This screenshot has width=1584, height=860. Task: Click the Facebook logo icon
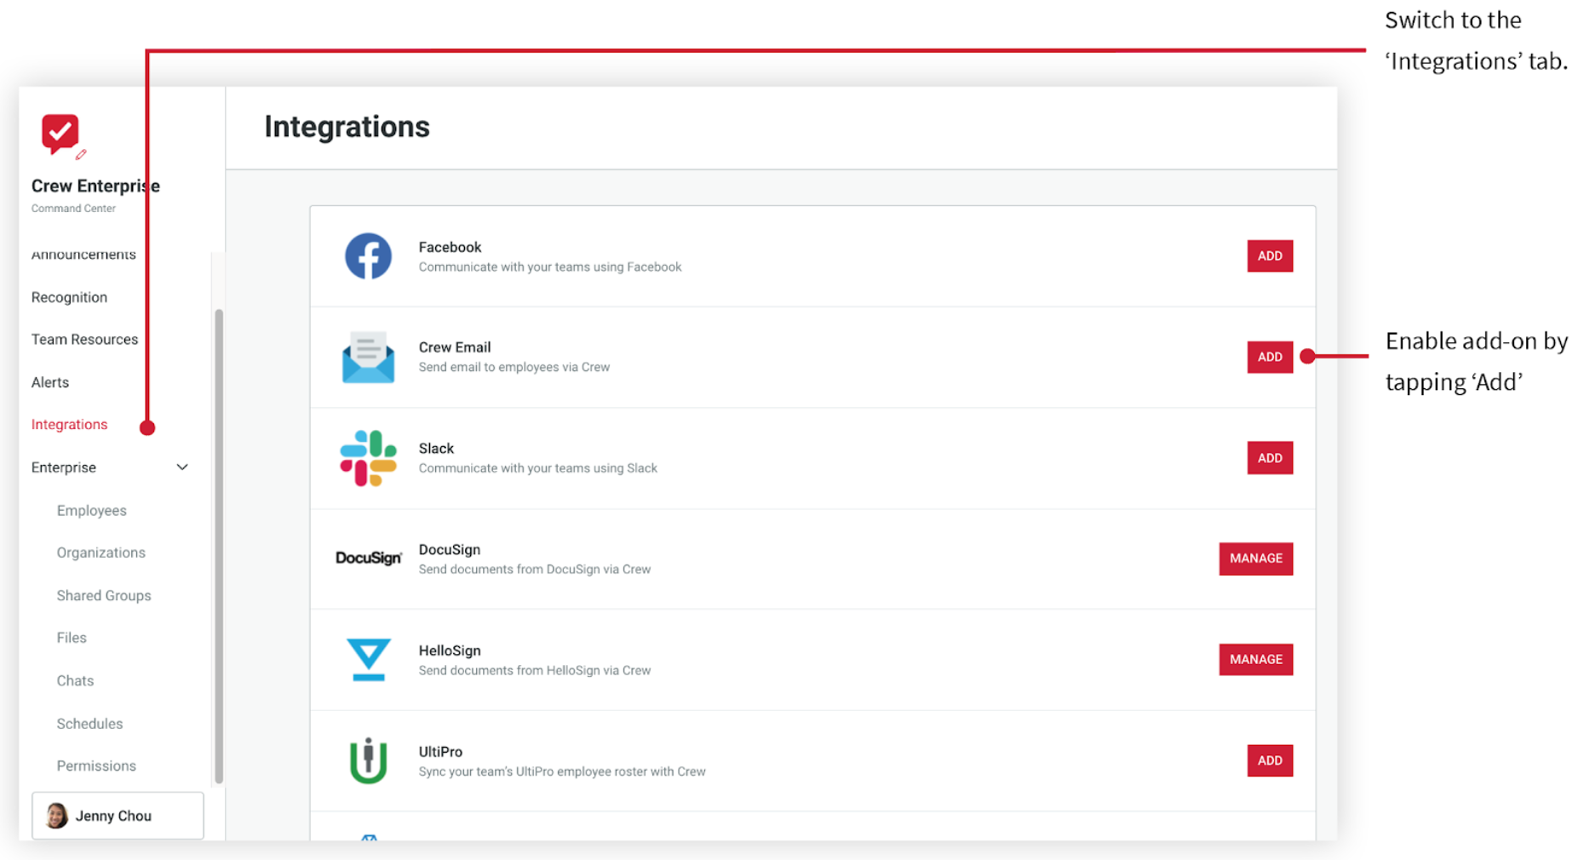click(x=368, y=255)
